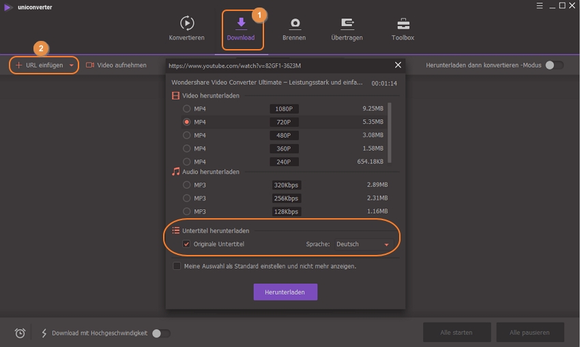Viewport: 580px width, 347px height.
Task: Select MP4 720P radio button
Action: [187, 122]
